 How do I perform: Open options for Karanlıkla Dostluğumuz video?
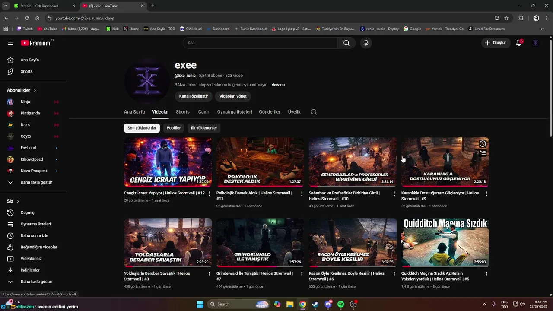click(x=486, y=194)
